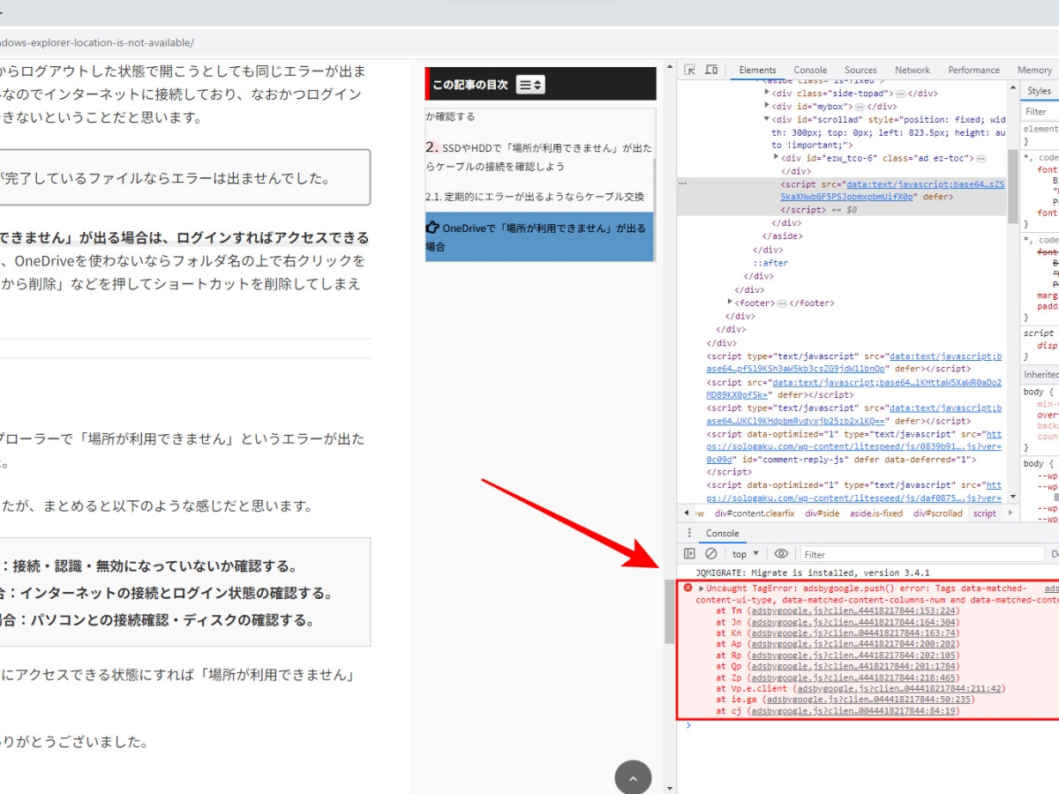The width and height of the screenshot is (1059, 794).
Task: Activate the inspect element picker icon
Action: pos(690,70)
